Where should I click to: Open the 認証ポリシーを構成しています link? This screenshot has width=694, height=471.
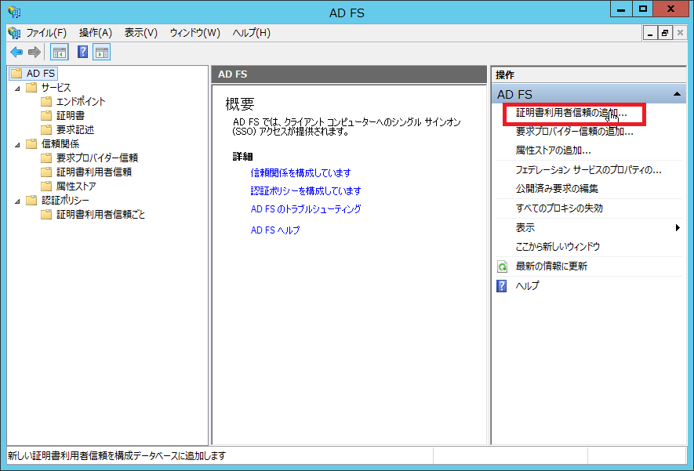point(306,190)
